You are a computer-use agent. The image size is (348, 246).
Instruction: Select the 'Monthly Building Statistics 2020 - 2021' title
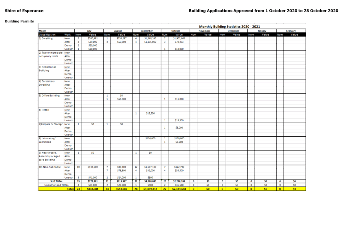tap(229, 27)
